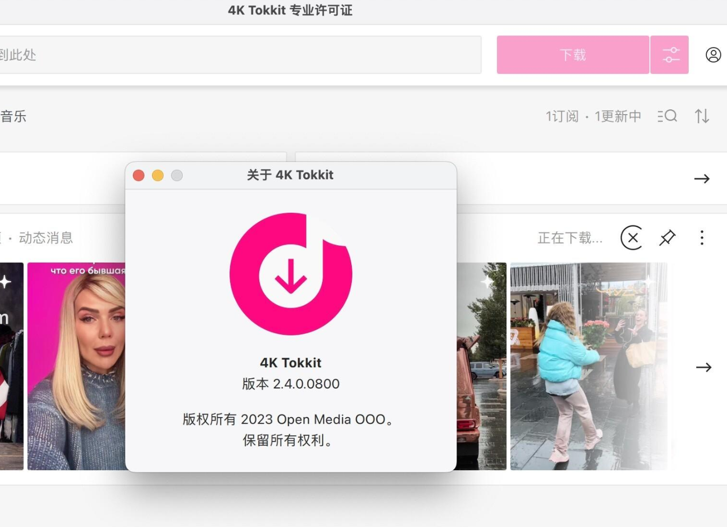Image resolution: width=727 pixels, height=527 pixels.
Task: Select the 版本 2.4.0.0800 version text
Action: tap(291, 384)
